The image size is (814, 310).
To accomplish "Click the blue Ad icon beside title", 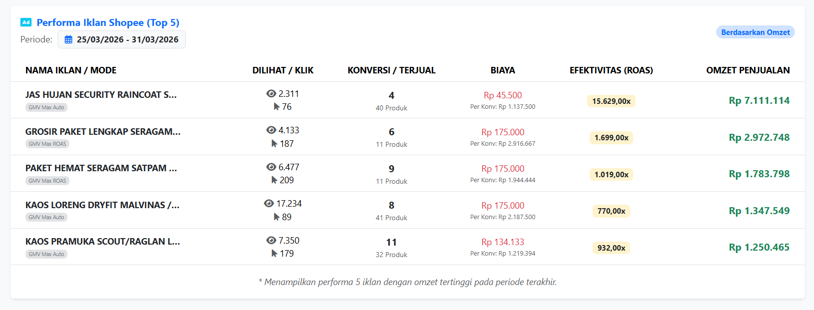I will 26,22.
